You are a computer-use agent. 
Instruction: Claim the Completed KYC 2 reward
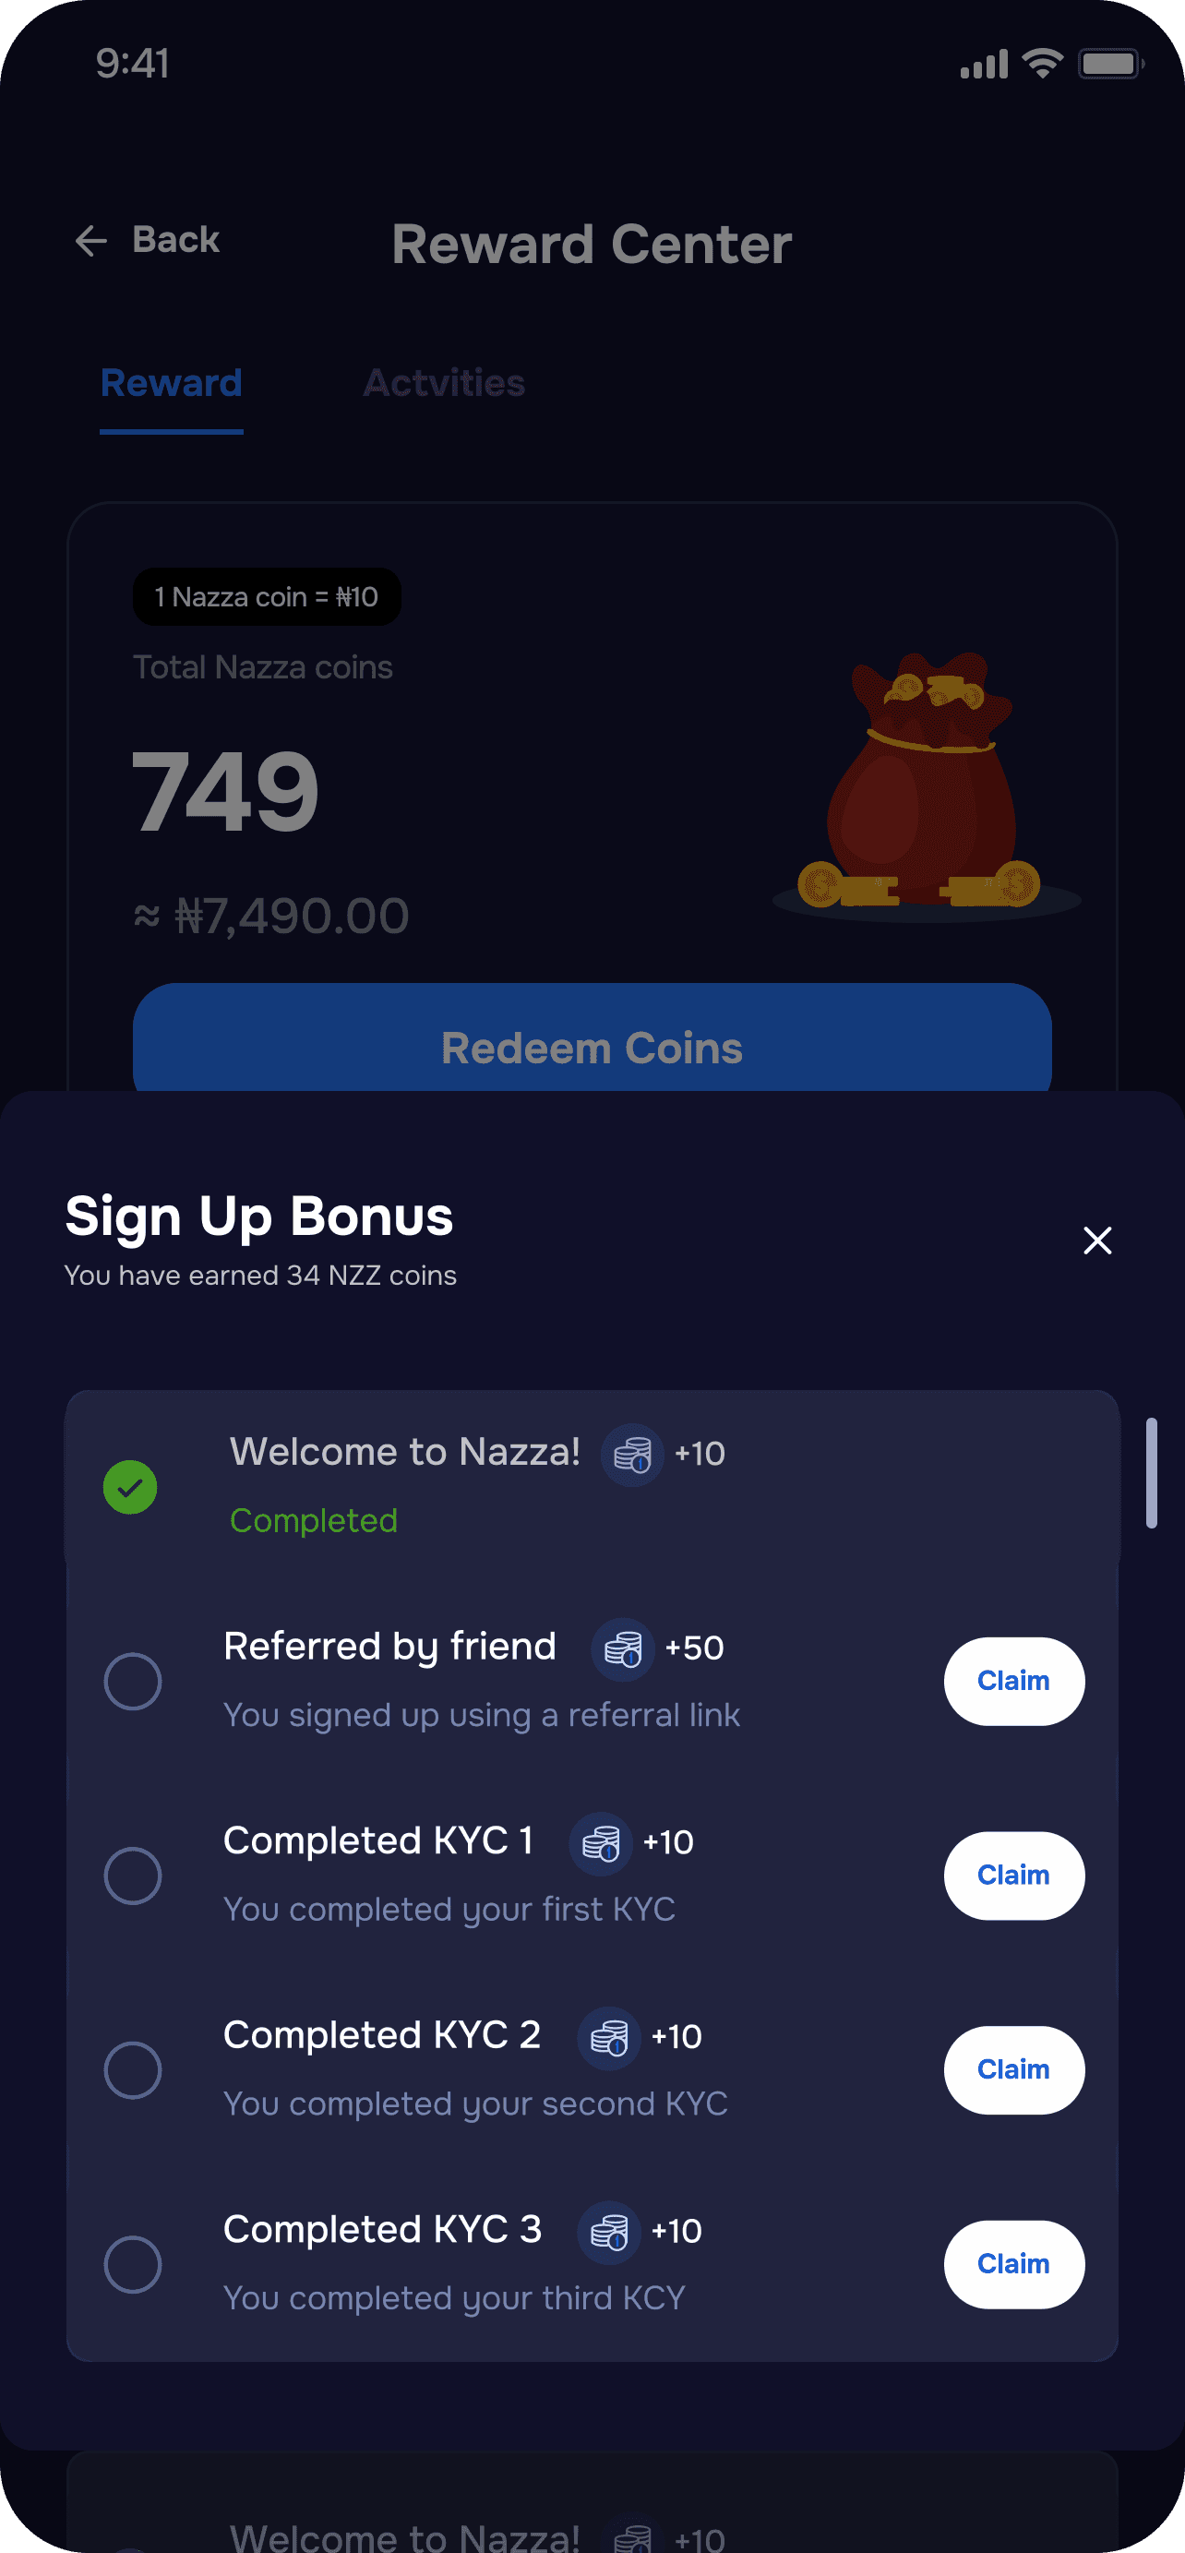click(1013, 2069)
